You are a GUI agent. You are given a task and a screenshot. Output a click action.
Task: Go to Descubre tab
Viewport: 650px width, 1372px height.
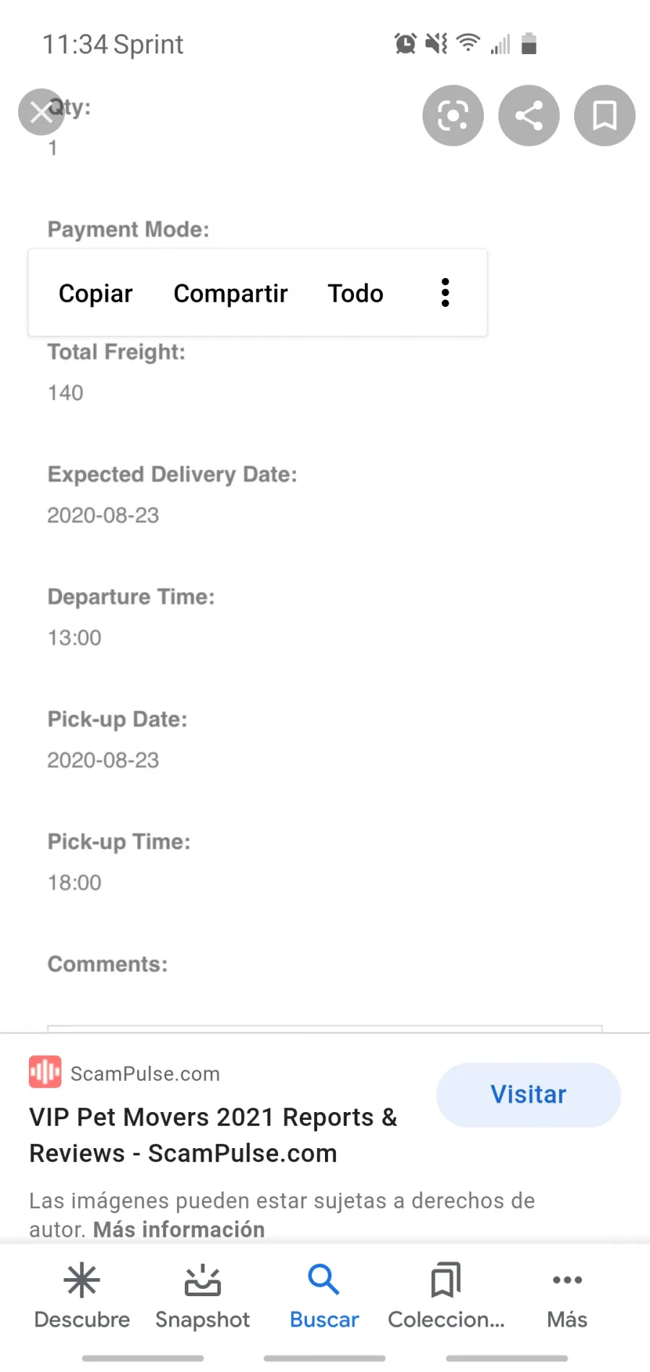coord(82,1296)
